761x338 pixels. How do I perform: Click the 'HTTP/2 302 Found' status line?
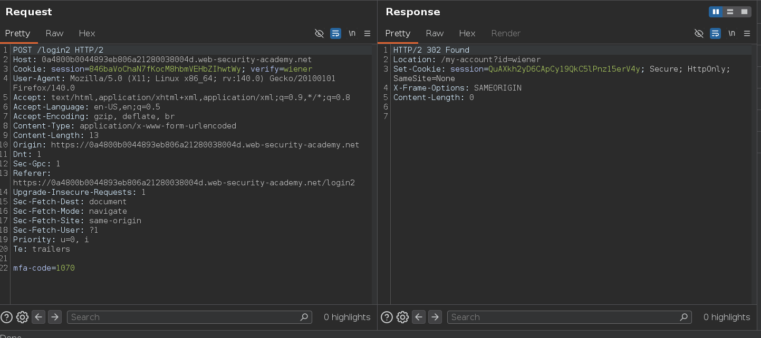[431, 50]
